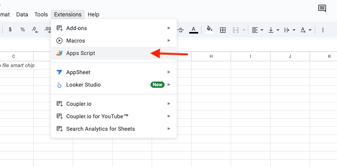The width and height of the screenshot is (337, 167).
Task: Expand the Looker Studio submenu arrow
Action: coord(169,84)
